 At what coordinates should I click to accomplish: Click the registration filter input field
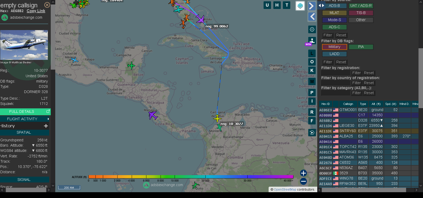[x=336, y=73]
